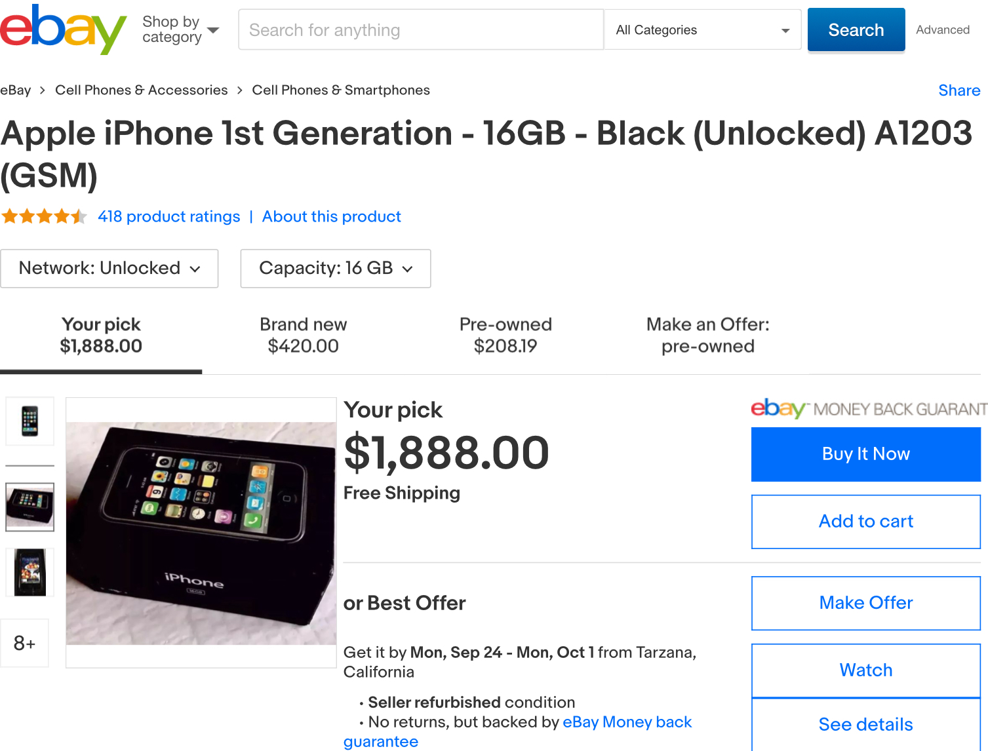Click Add to cart
Viewport: 988px width, 751px height.
point(865,522)
